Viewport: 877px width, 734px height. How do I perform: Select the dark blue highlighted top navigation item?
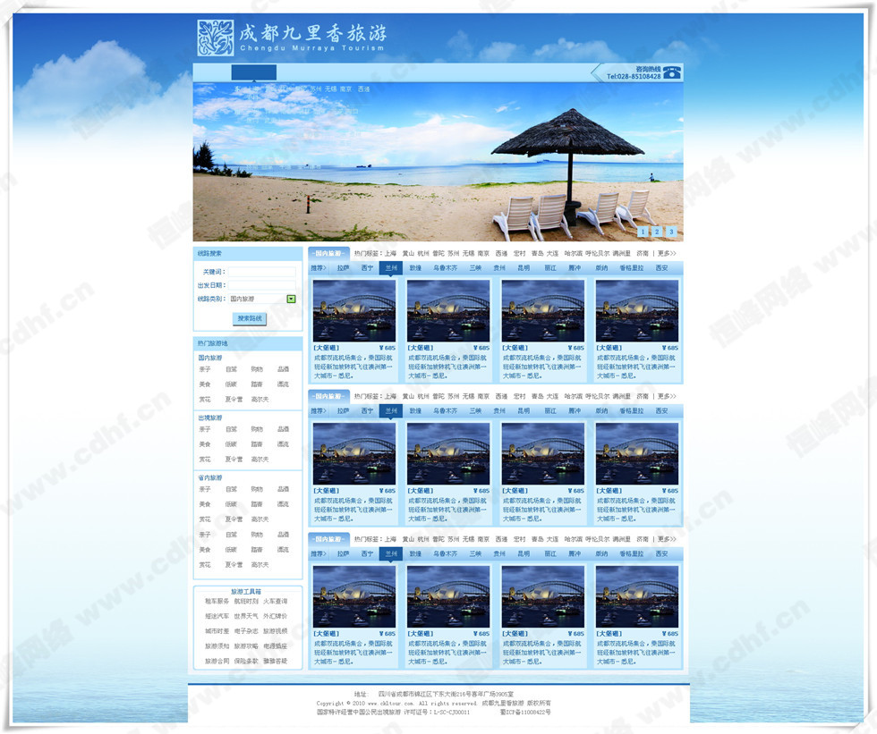[254, 72]
